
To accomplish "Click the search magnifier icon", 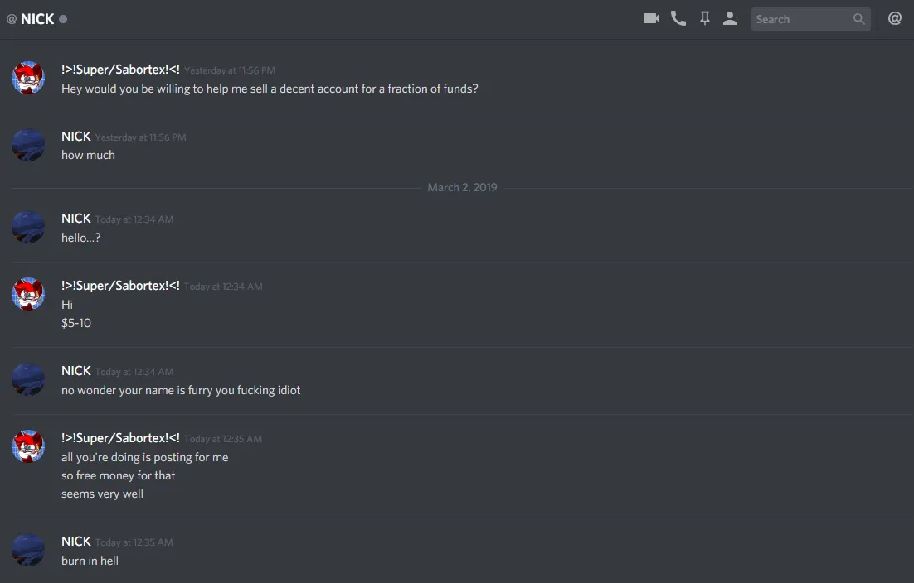I will click(x=859, y=19).
